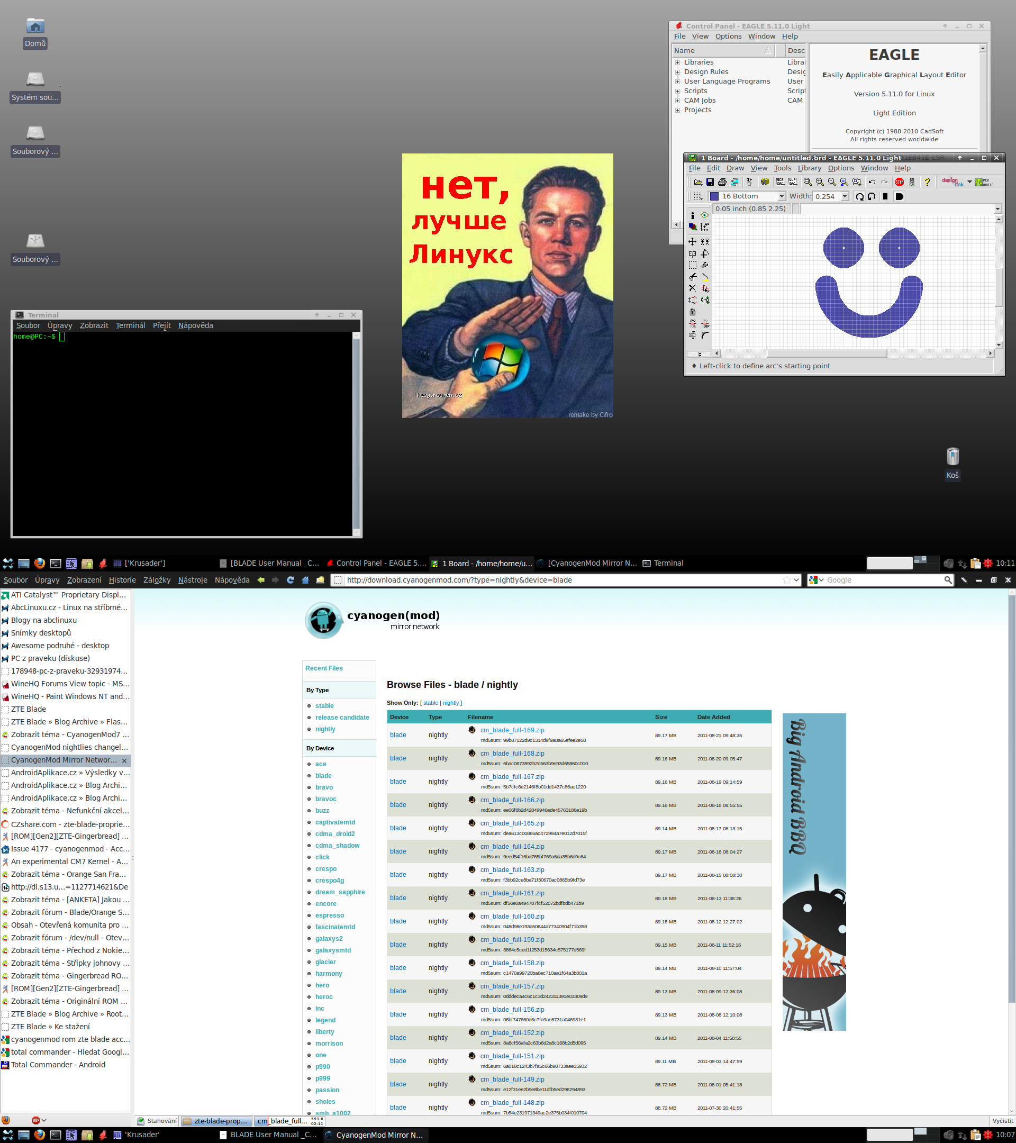The width and height of the screenshot is (1016, 1143).
Task: Open the Záložky menu in browser
Action: [x=157, y=580]
